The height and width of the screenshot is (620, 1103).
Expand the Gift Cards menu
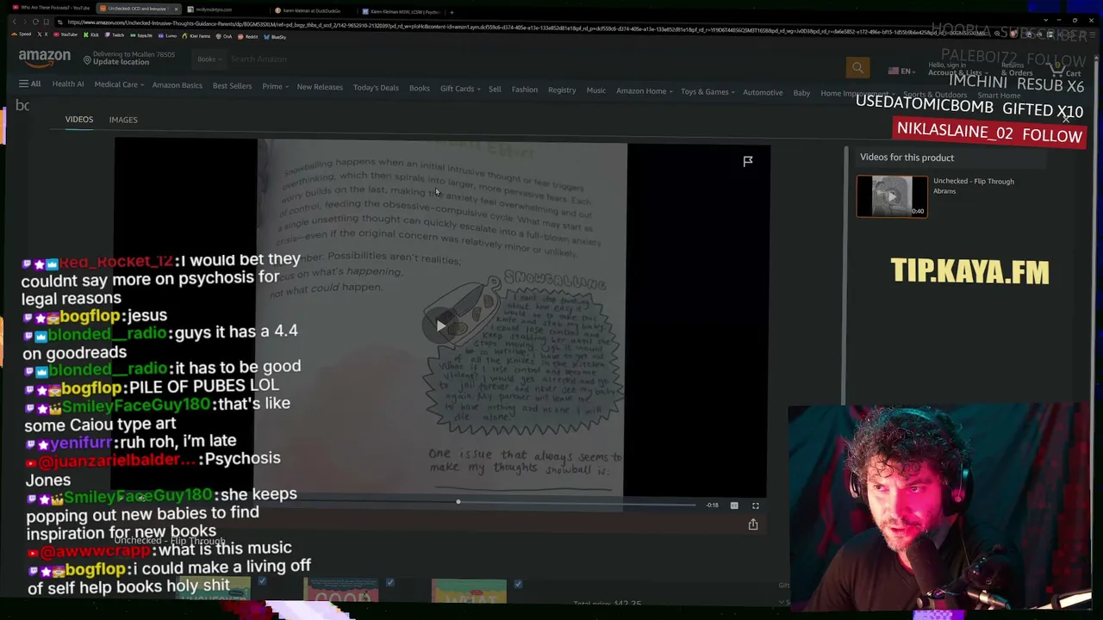pos(460,89)
